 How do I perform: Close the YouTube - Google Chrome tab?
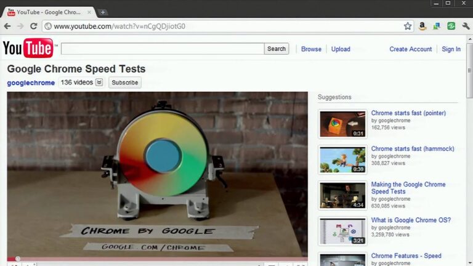[89, 12]
